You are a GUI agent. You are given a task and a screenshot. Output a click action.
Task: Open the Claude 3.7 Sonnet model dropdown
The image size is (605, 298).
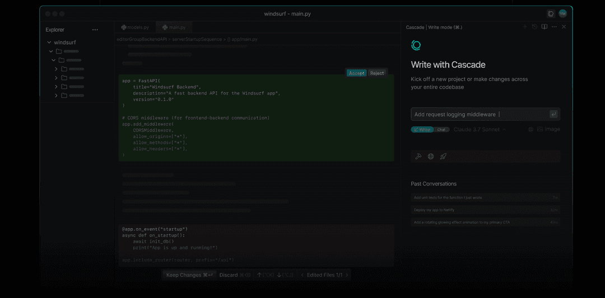[480, 129]
